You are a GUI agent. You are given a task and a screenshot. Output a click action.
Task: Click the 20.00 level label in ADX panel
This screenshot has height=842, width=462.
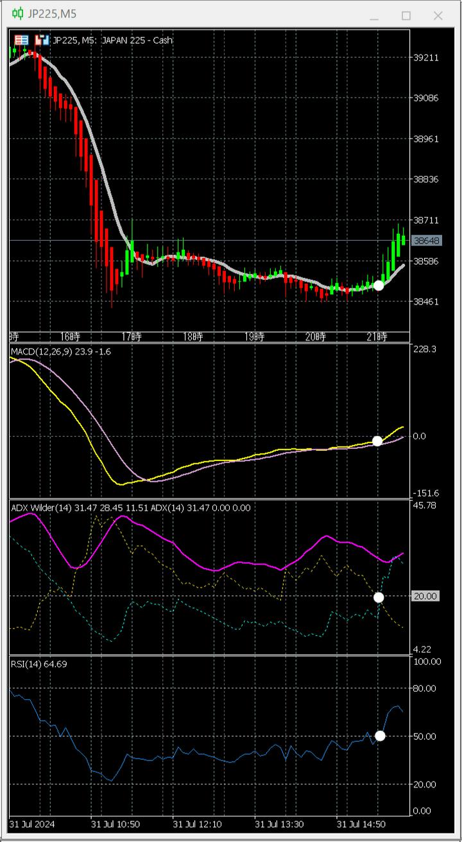[425, 597]
